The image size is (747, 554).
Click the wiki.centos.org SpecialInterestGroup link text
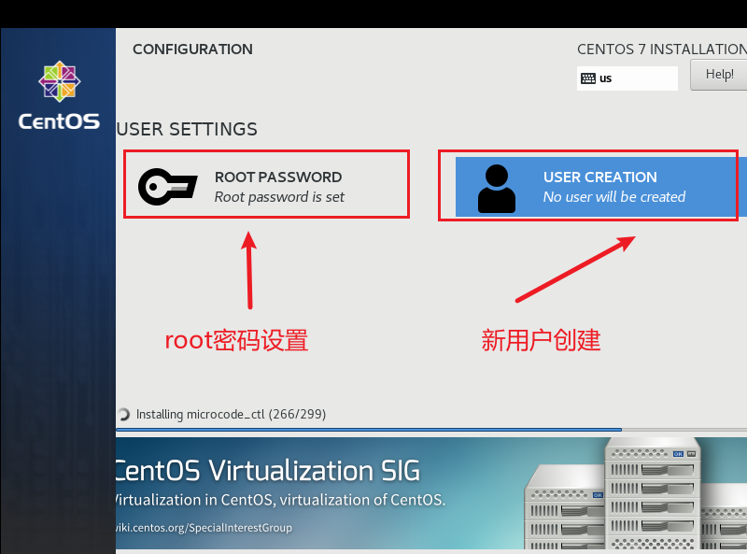point(204,528)
